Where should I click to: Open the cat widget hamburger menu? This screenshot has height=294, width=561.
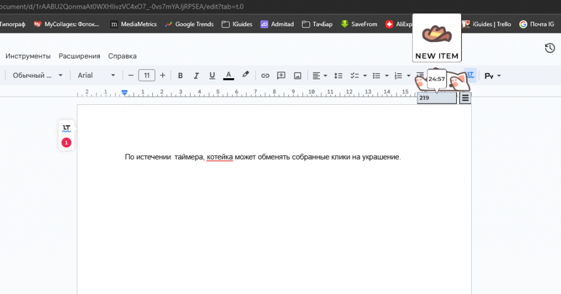point(465,98)
